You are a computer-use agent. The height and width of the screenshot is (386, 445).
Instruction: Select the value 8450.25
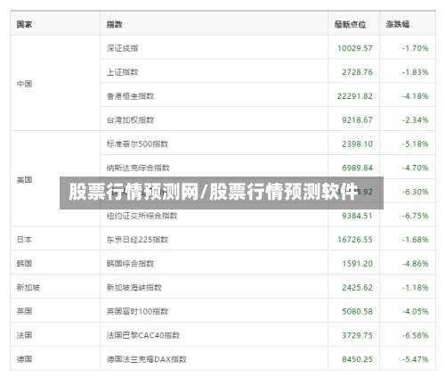pyautogui.click(x=357, y=359)
